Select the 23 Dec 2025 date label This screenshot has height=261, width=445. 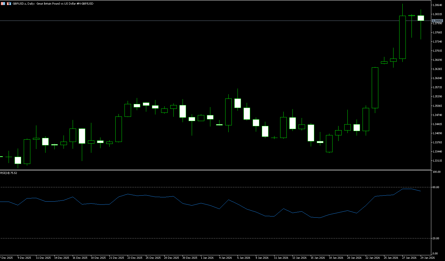point(135,258)
